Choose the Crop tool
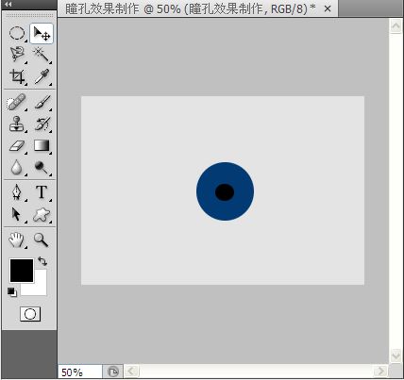This screenshot has height=380, width=404. [17, 76]
